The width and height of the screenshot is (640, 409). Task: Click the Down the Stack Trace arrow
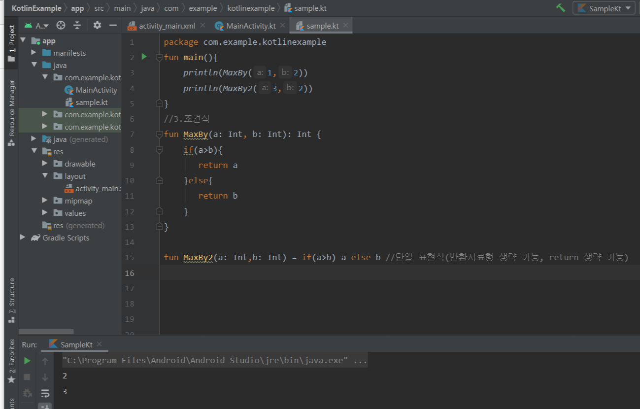click(45, 377)
